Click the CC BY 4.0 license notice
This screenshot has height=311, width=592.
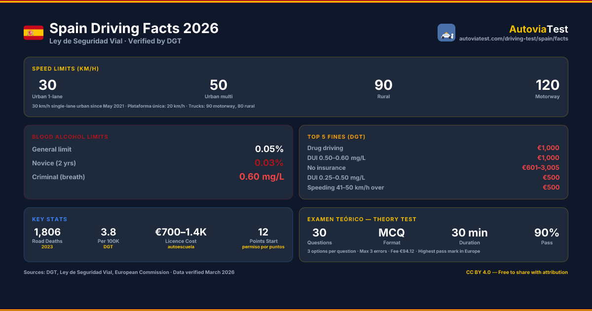tap(517, 272)
